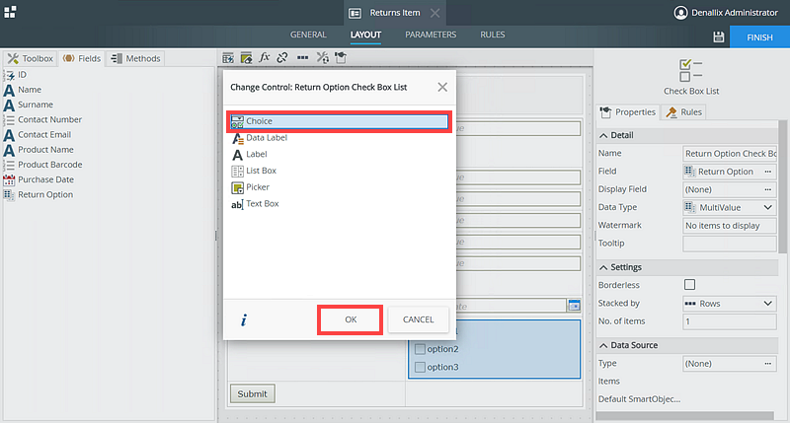Check the option2 checkbox
This screenshot has height=423, width=790.
point(421,349)
